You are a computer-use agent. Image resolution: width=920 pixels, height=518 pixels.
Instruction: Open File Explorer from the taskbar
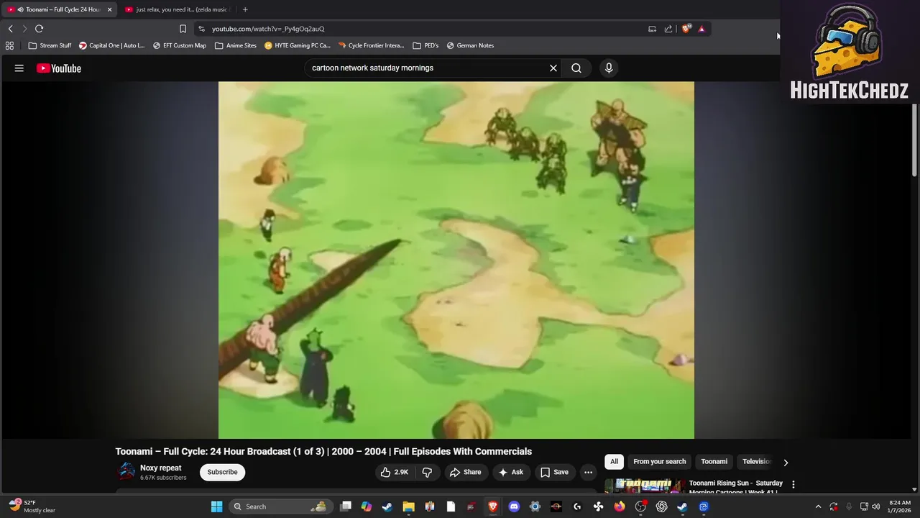[408, 506]
